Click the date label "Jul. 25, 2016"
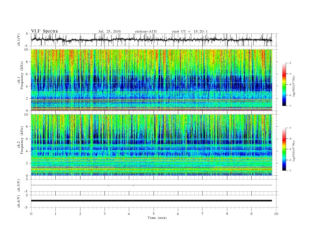The width and height of the screenshot is (311, 240). click(x=110, y=31)
